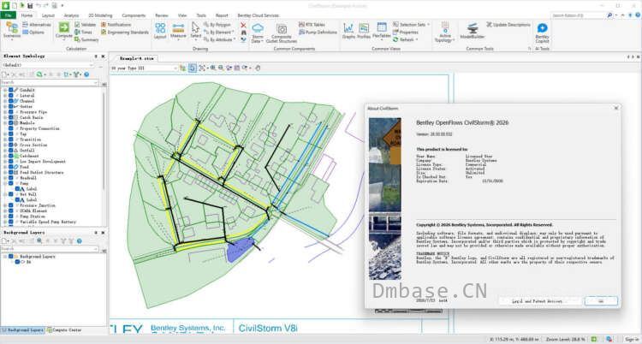Click the Background Layers search field
The height and width of the screenshot is (344, 642).
[x=50, y=248]
